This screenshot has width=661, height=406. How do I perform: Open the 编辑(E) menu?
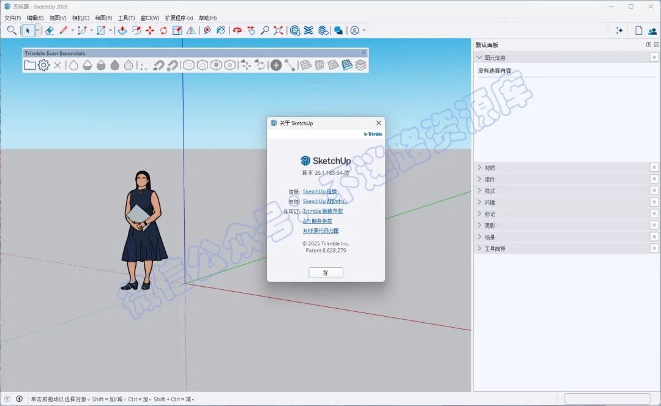click(35, 18)
